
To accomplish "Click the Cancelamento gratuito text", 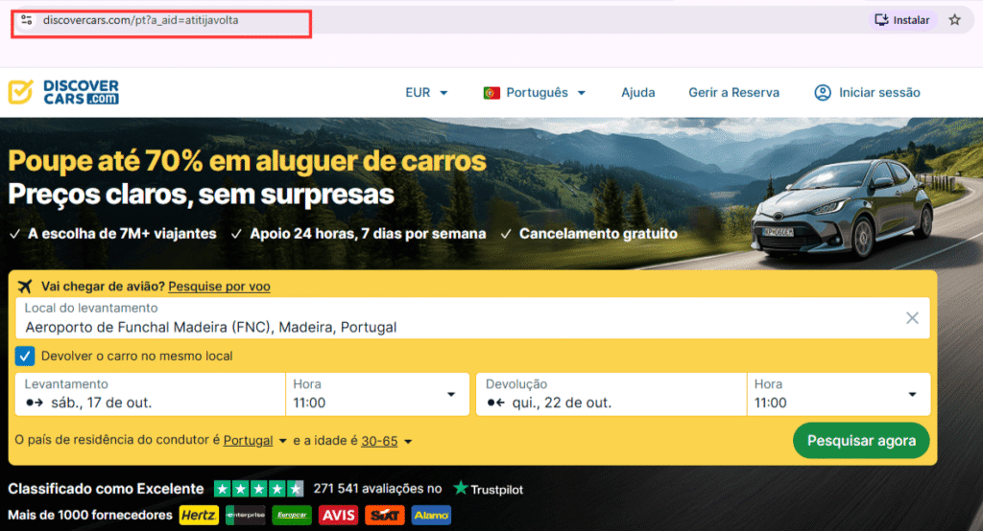I will click(x=598, y=234).
